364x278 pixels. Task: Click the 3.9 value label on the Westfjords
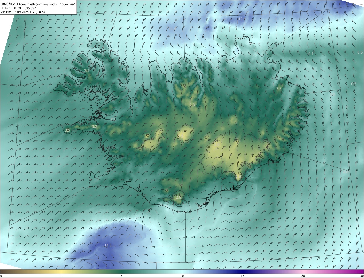click(87, 70)
